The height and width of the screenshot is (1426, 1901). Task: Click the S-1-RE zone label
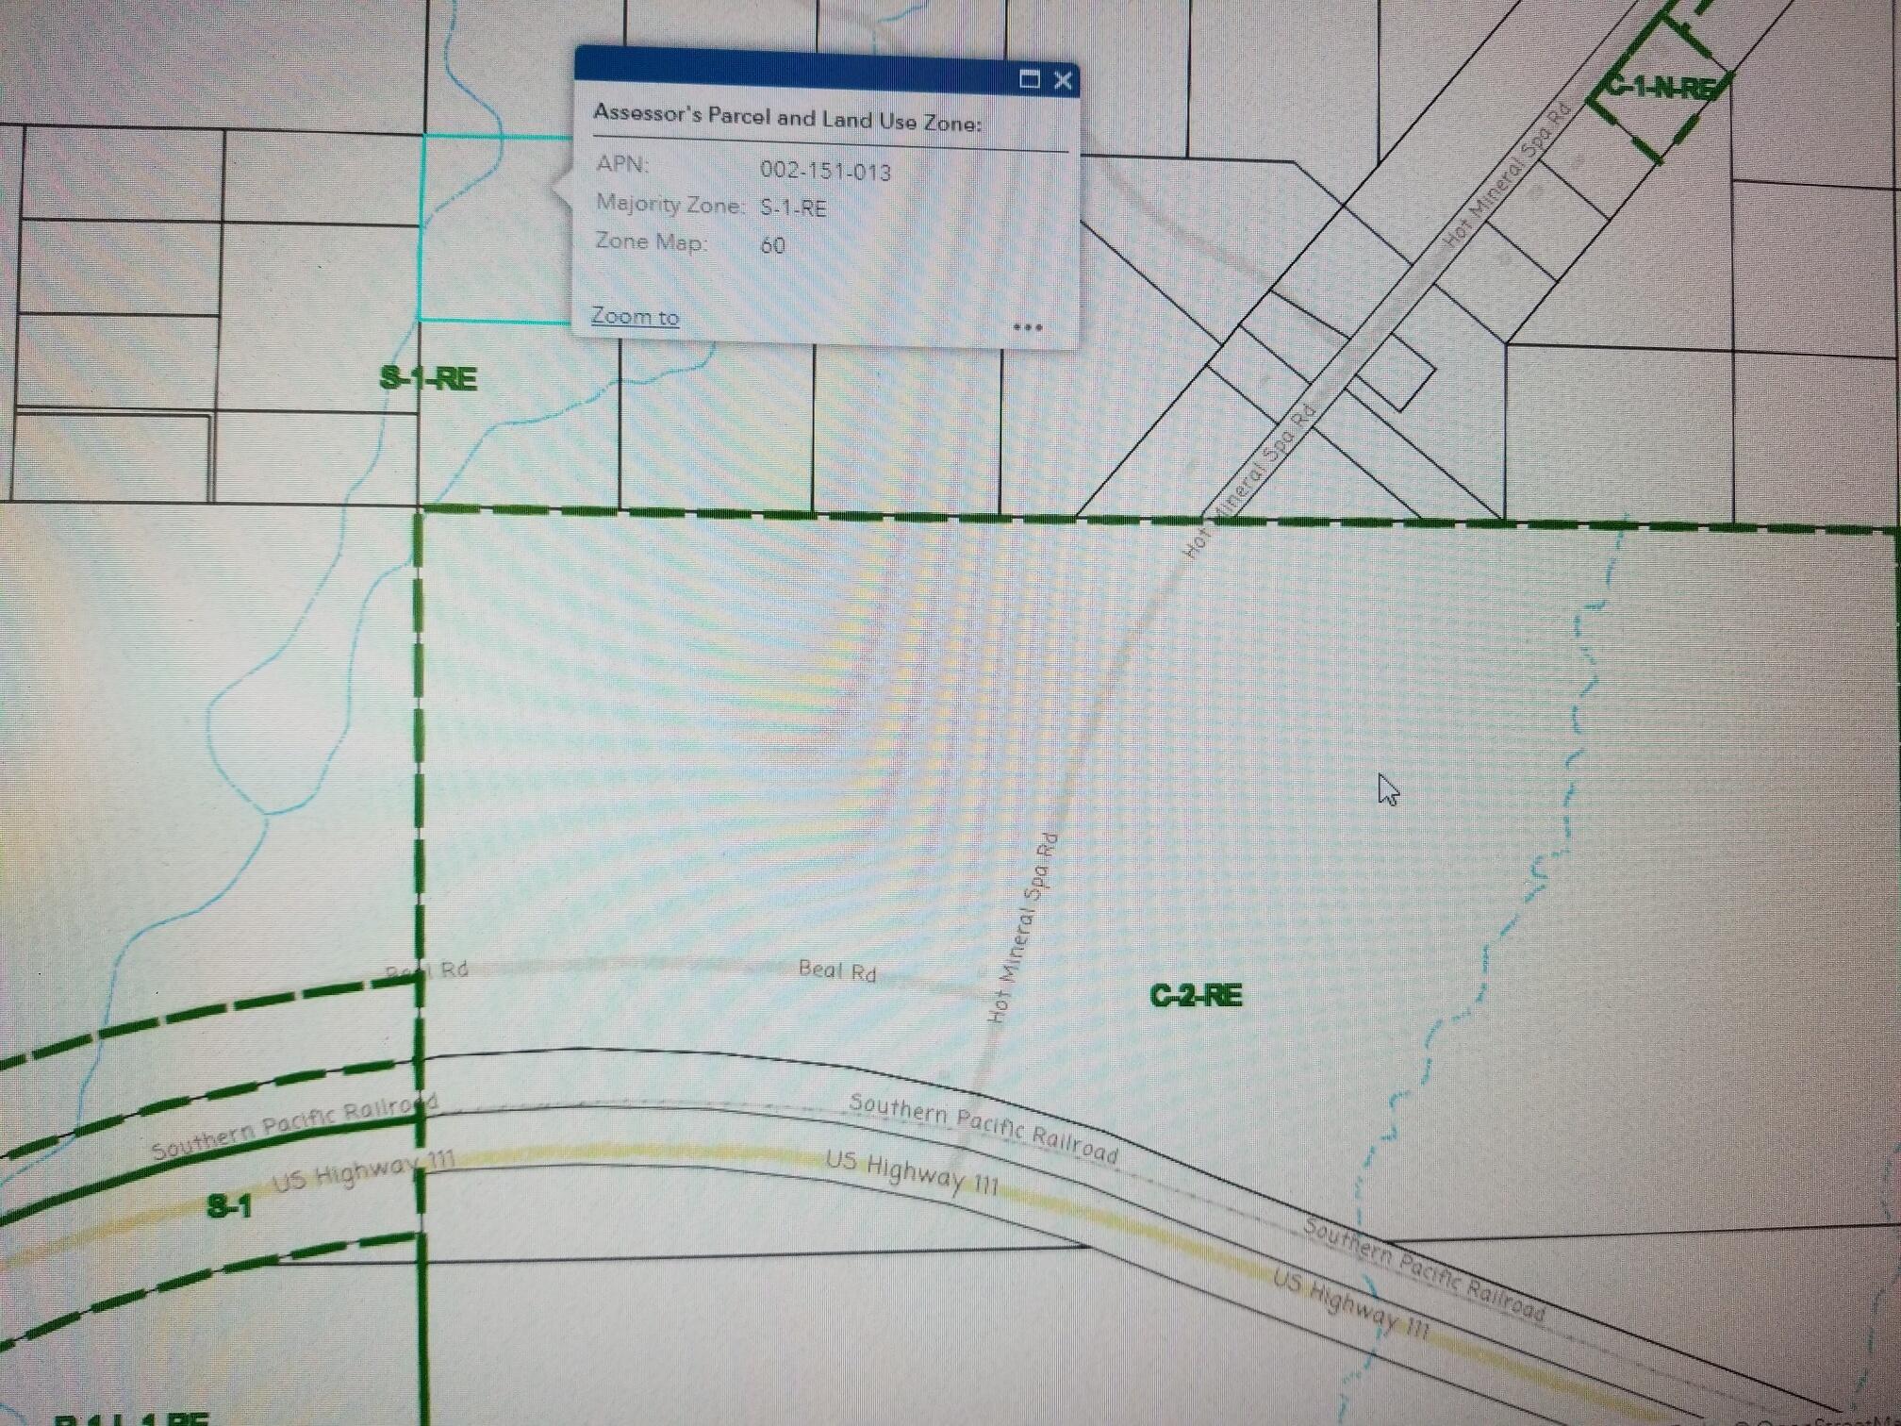[x=429, y=378]
